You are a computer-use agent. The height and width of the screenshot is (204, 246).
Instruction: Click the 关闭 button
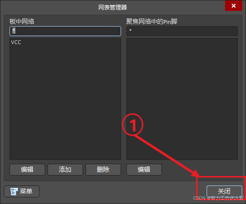[224, 191]
